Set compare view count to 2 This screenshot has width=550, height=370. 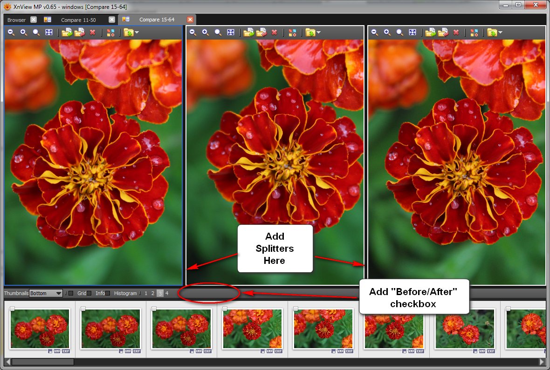[x=152, y=293]
